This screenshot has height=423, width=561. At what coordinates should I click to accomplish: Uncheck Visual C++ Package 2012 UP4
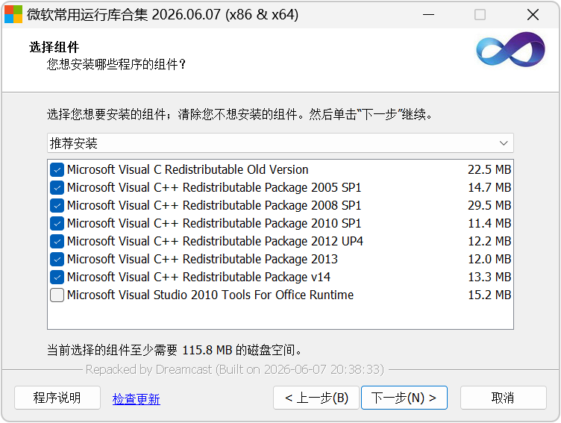coord(57,241)
